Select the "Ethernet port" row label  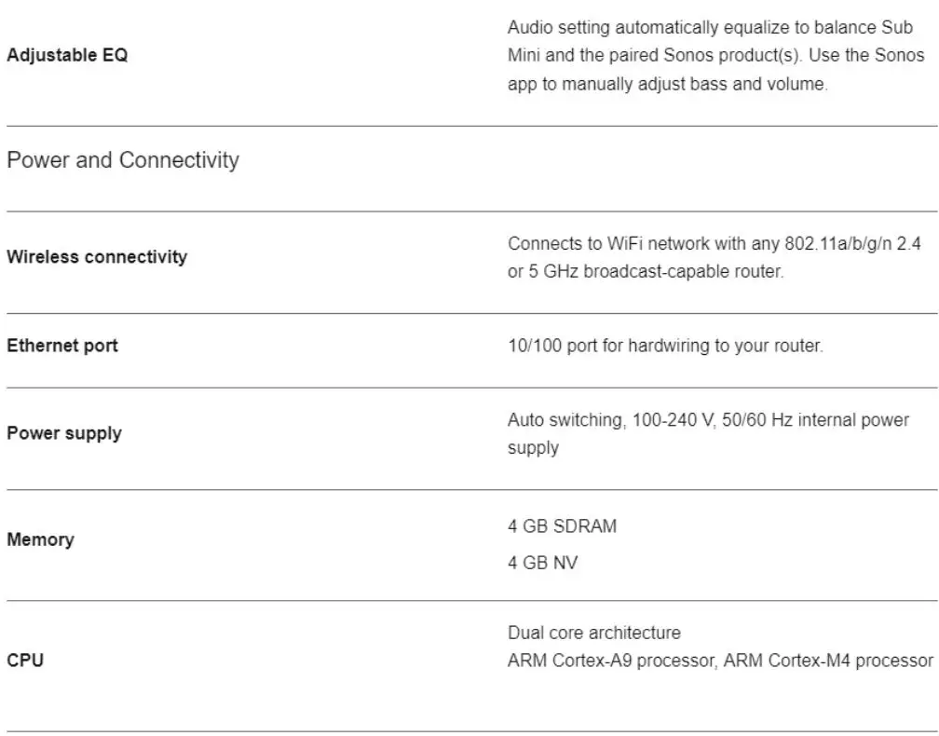click(x=62, y=346)
